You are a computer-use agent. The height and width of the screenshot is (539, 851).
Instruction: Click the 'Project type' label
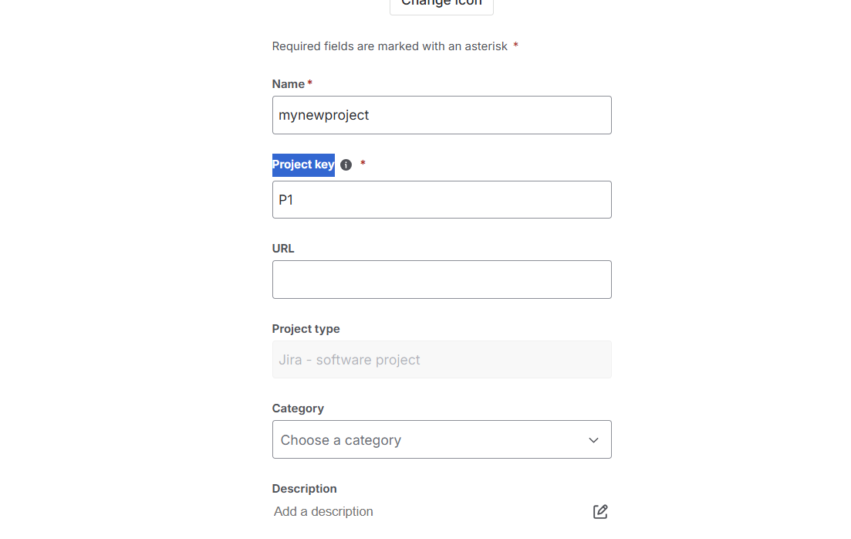point(306,329)
